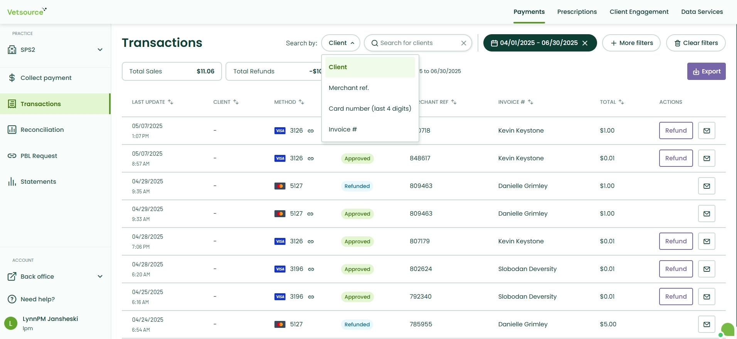Remove the 04/01/2025 - 06/30/2025 date filter

[x=585, y=43]
